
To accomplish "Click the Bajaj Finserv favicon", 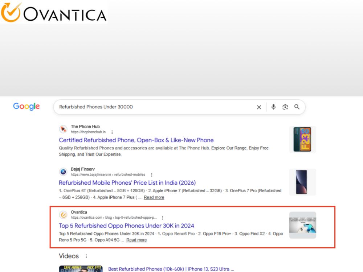I will [63, 172].
